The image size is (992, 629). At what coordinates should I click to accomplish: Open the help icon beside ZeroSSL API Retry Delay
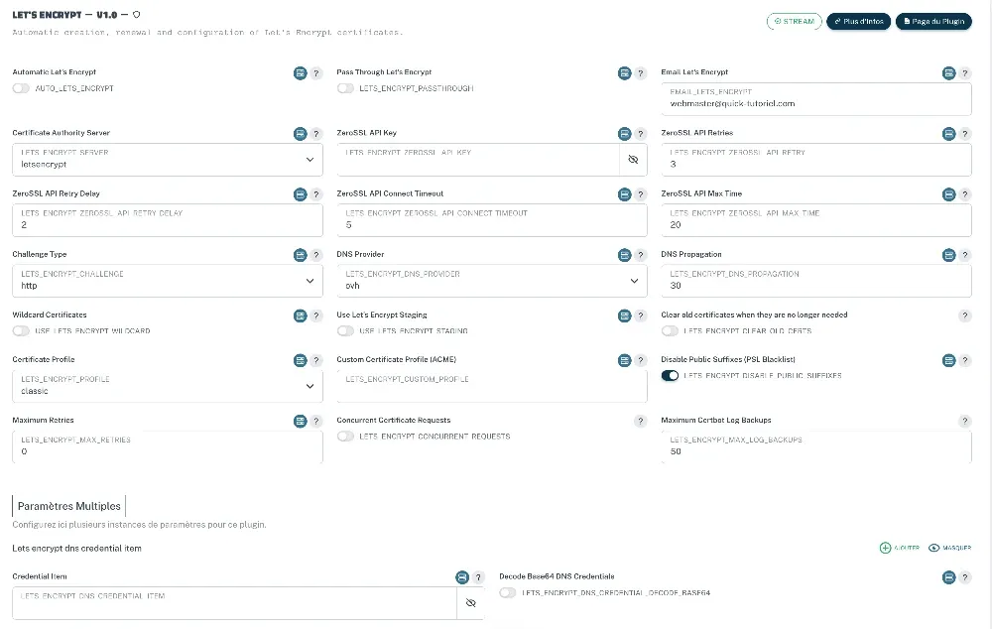coord(316,194)
